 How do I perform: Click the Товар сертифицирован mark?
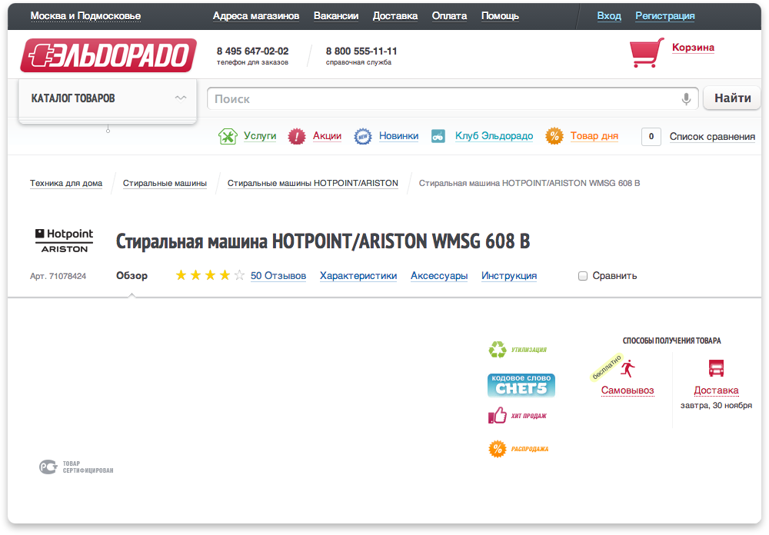click(x=76, y=467)
